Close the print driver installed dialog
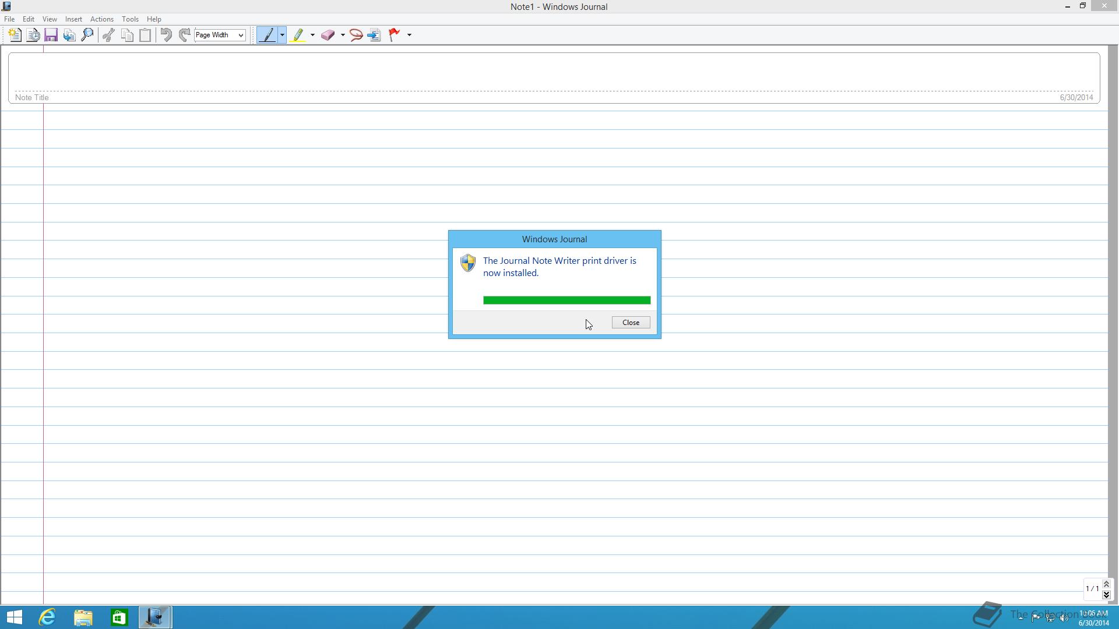 [631, 323]
